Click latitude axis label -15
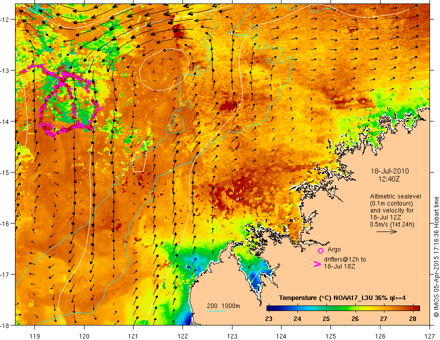 [5, 172]
